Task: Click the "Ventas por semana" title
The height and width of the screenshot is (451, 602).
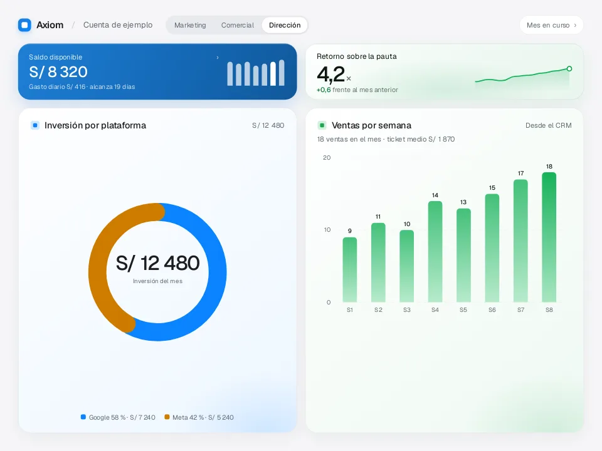Action: click(x=371, y=125)
